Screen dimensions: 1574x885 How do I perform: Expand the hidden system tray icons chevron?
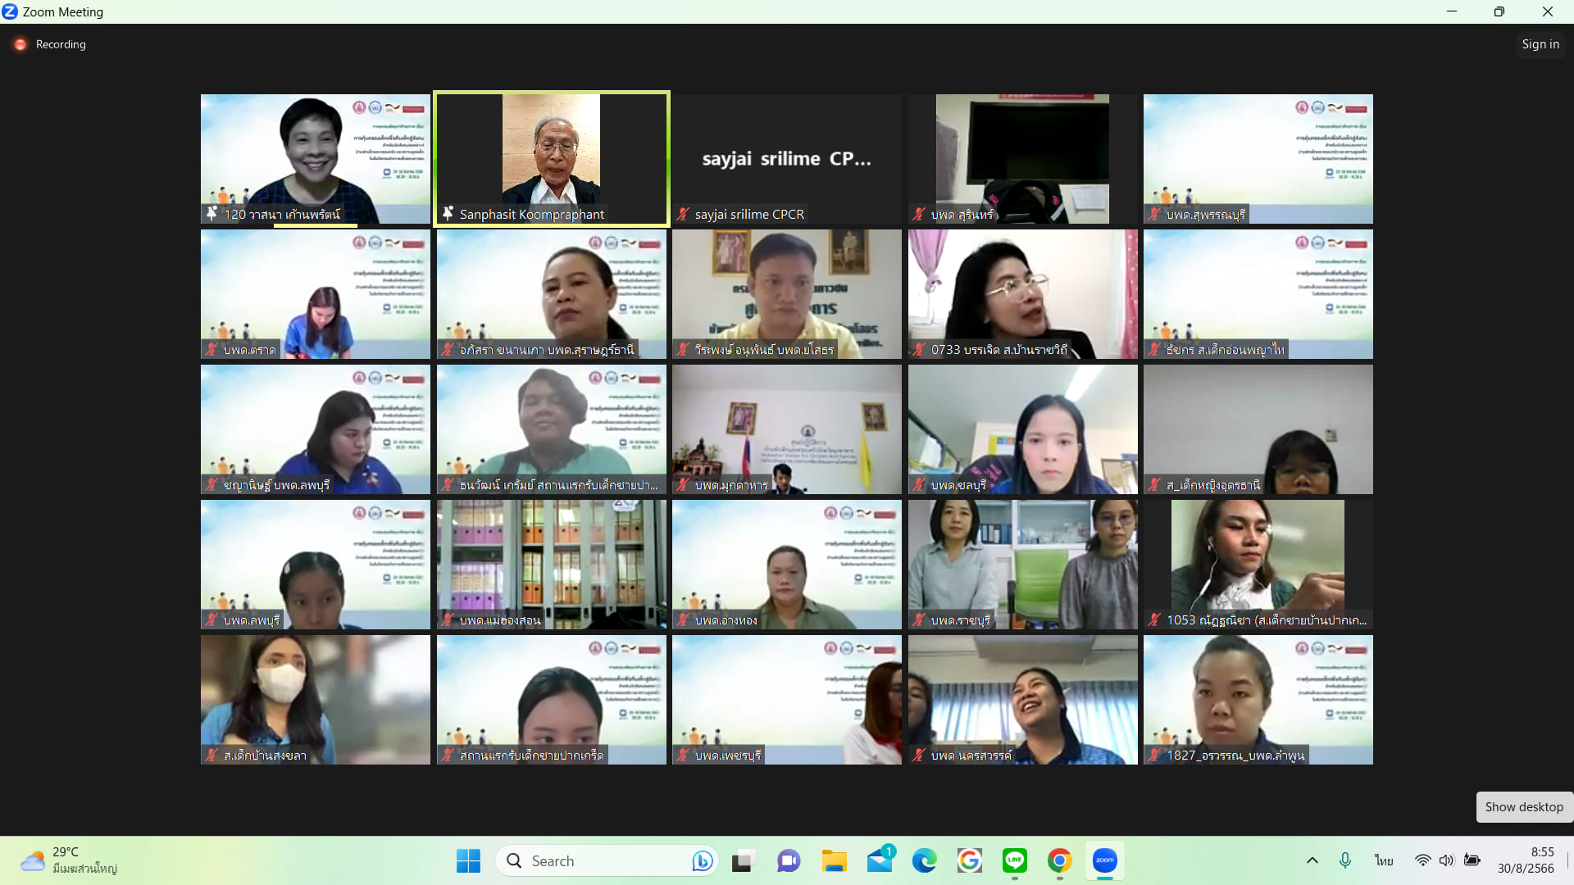pyautogui.click(x=1312, y=860)
